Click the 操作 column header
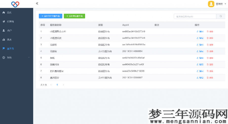Screen dimensions: 228x124 [x=197, y=25]
